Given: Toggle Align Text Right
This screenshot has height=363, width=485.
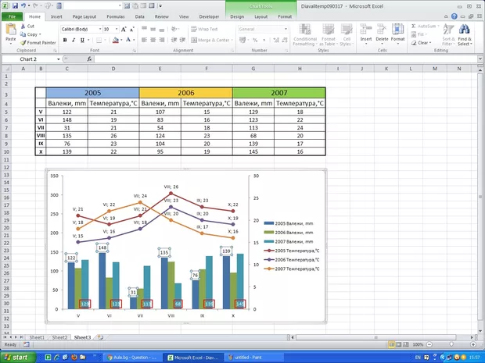Looking at the screenshot, I should [x=161, y=40].
